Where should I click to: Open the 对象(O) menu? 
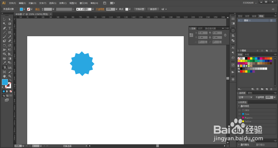point(33,3)
